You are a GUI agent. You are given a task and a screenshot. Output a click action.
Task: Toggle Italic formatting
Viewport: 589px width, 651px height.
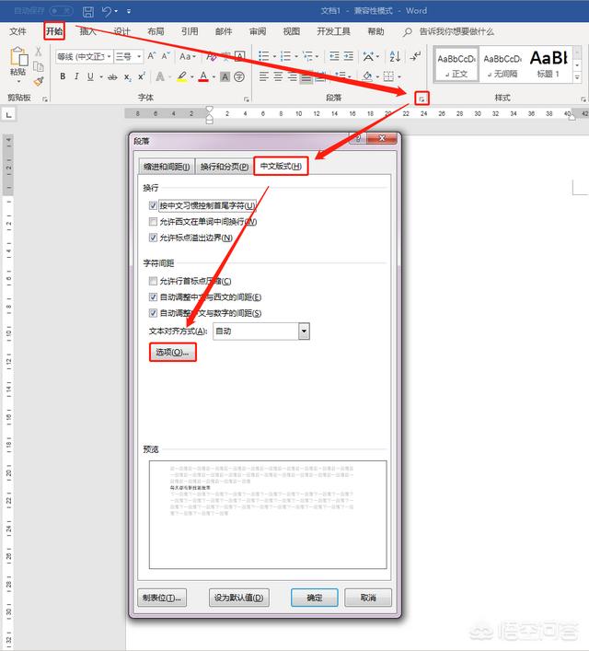[x=76, y=76]
